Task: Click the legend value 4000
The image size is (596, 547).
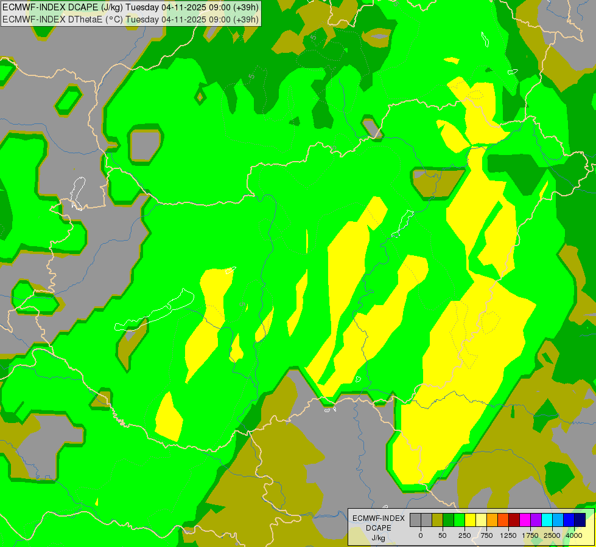Action: pos(574,535)
